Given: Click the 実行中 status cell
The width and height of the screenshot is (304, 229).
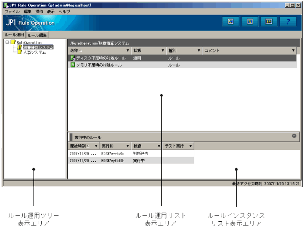Looking at the screenshot, I should (139, 161).
